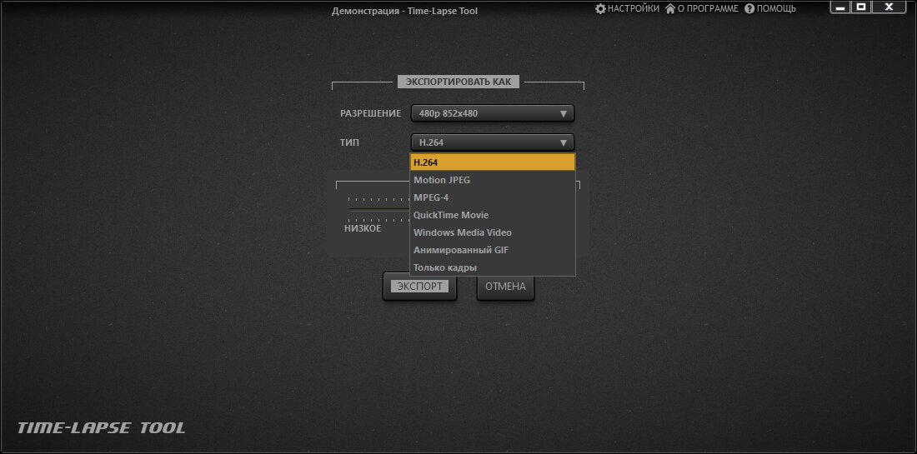Open the Разрешение dropdown showing 480p 852x480
The height and width of the screenshot is (454, 917).
[x=492, y=113]
